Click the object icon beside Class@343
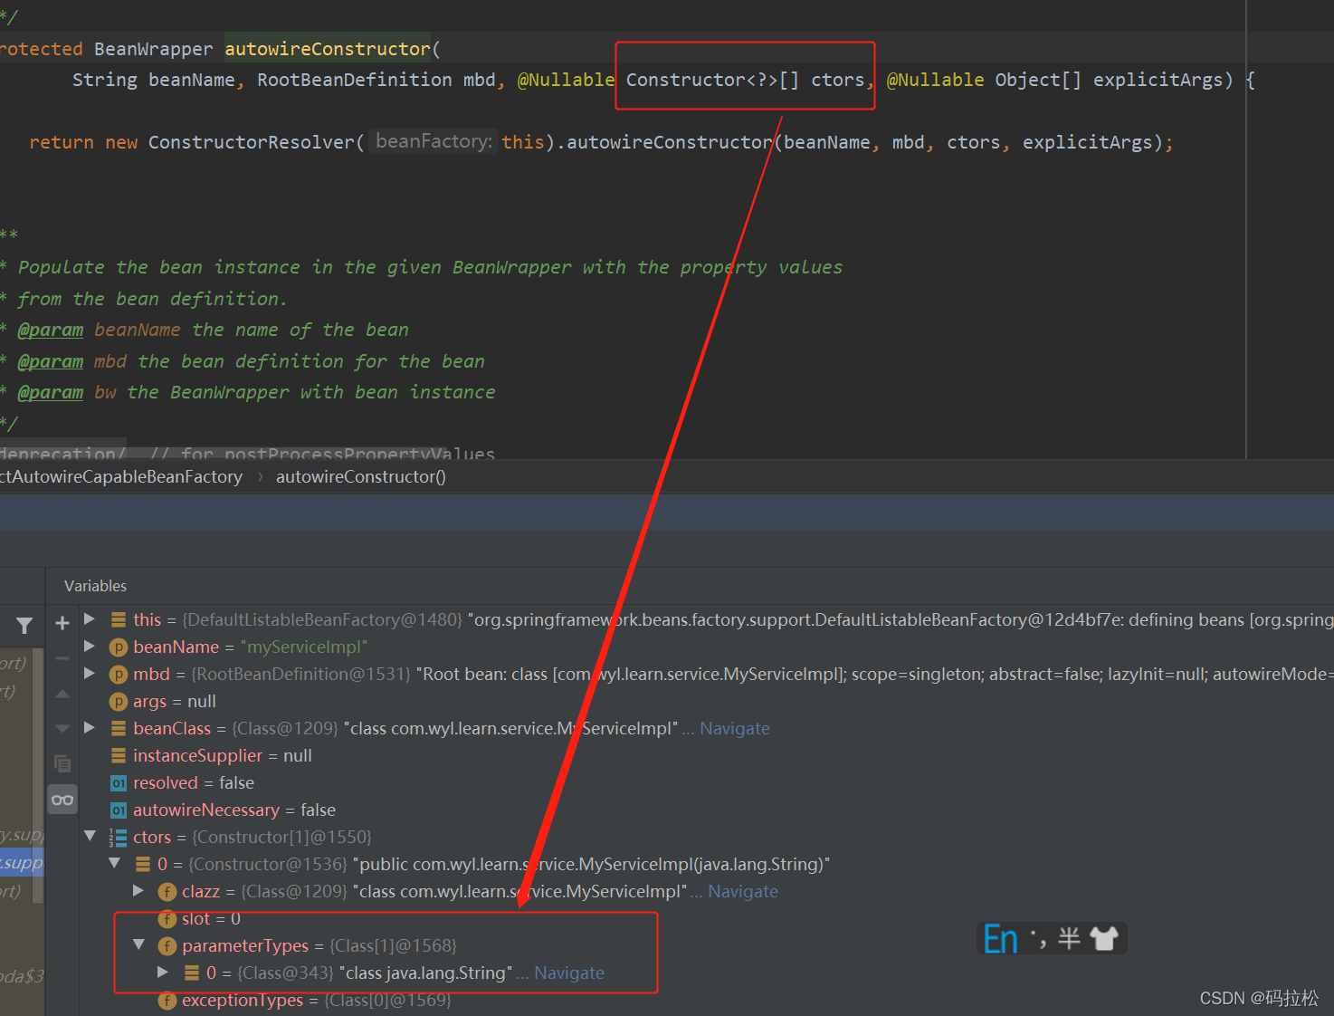The width and height of the screenshot is (1334, 1016). pos(192,973)
